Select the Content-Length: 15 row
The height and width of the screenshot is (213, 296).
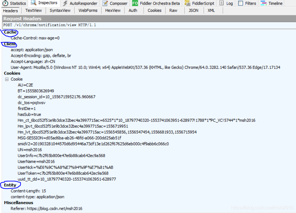click(x=28, y=191)
